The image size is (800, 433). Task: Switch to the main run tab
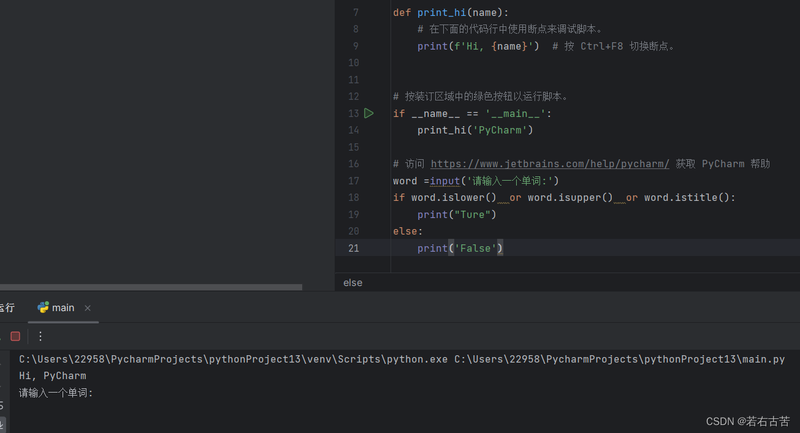click(63, 308)
